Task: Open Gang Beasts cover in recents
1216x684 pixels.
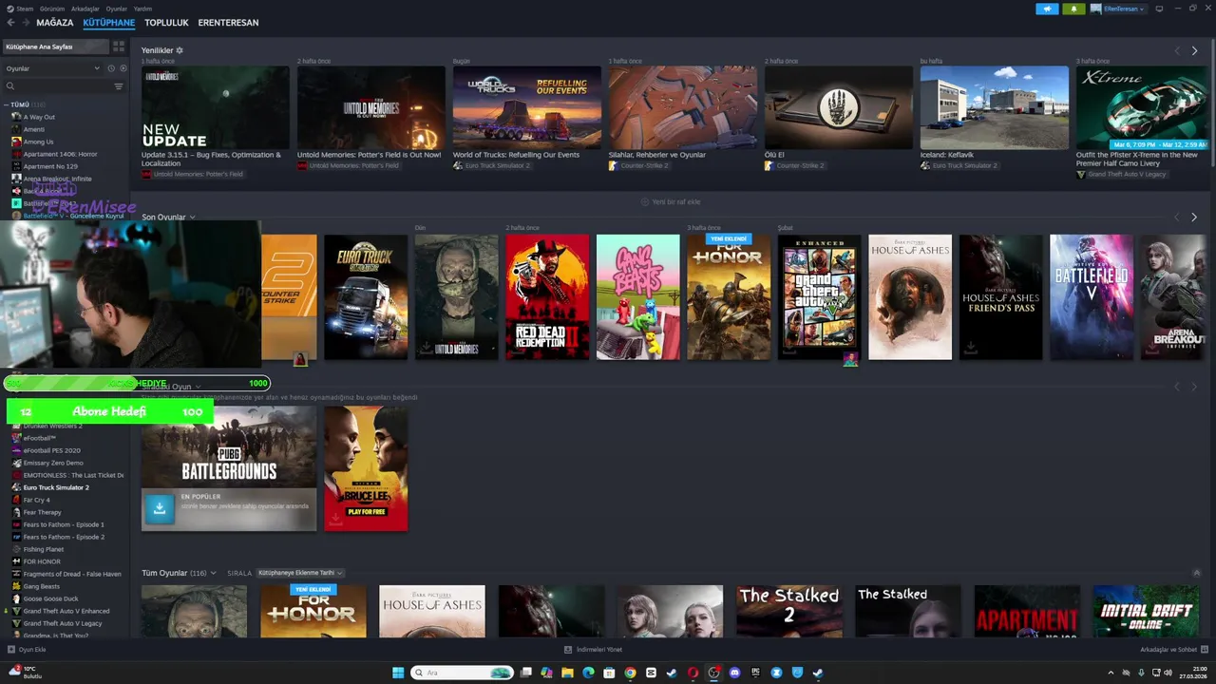Action: pos(638,297)
